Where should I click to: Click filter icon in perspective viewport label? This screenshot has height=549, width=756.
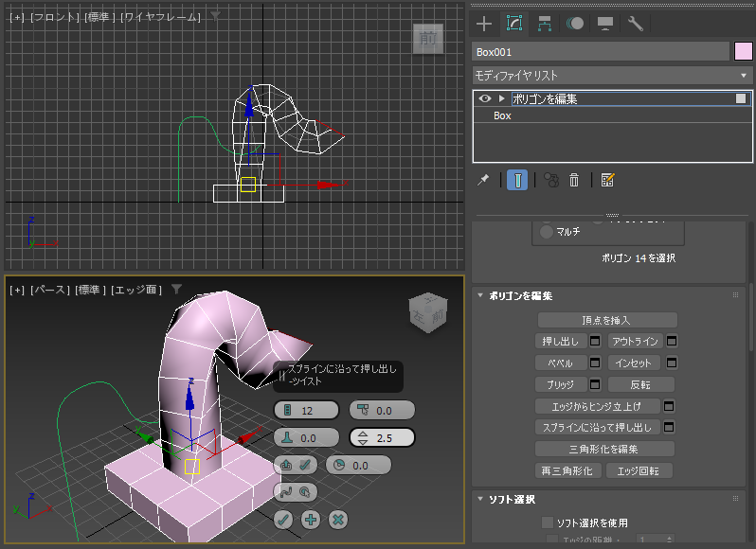(176, 289)
